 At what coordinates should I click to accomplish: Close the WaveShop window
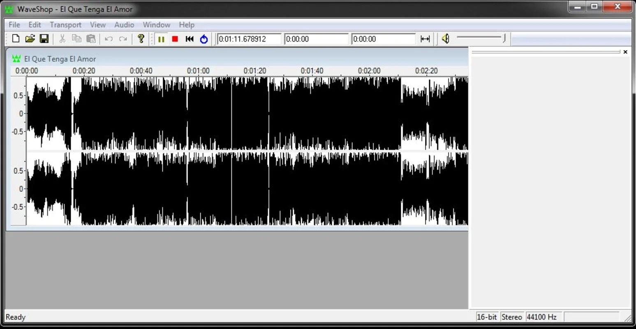[617, 7]
